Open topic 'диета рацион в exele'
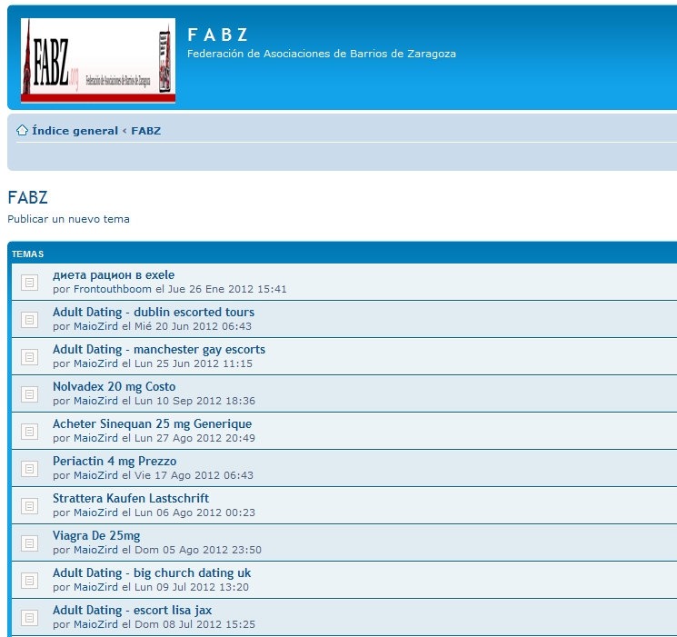The image size is (677, 637). pyautogui.click(x=114, y=274)
